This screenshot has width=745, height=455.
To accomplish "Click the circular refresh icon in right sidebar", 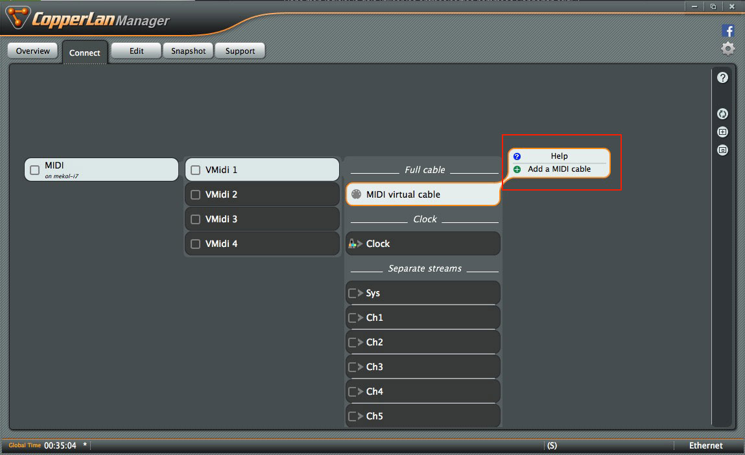I will [722, 114].
